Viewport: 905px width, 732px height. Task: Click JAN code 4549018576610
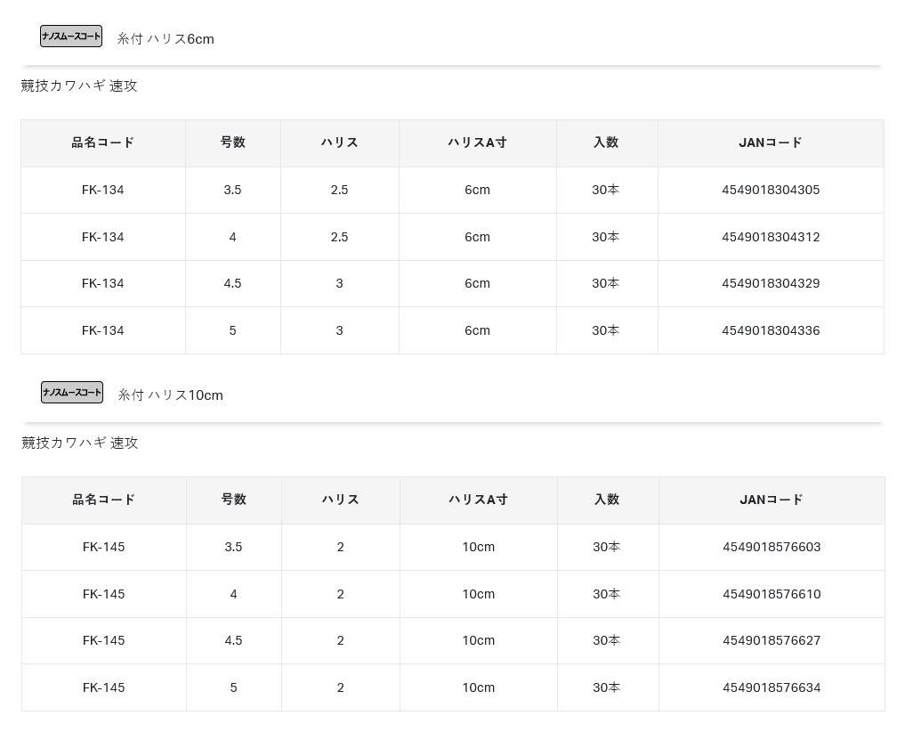[772, 594]
